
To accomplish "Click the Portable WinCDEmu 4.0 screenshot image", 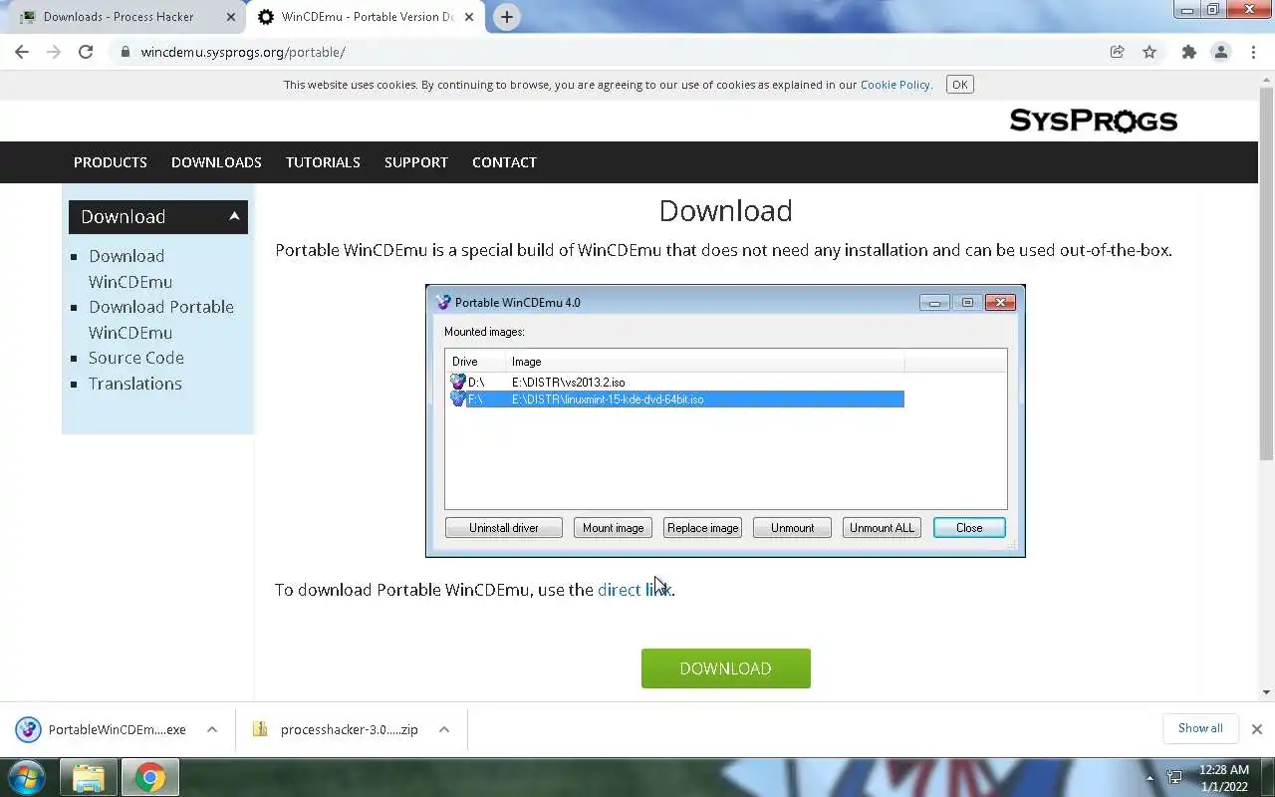I will [x=725, y=420].
